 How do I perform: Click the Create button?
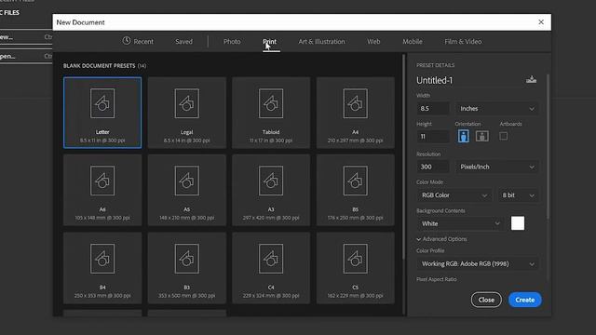click(525, 300)
